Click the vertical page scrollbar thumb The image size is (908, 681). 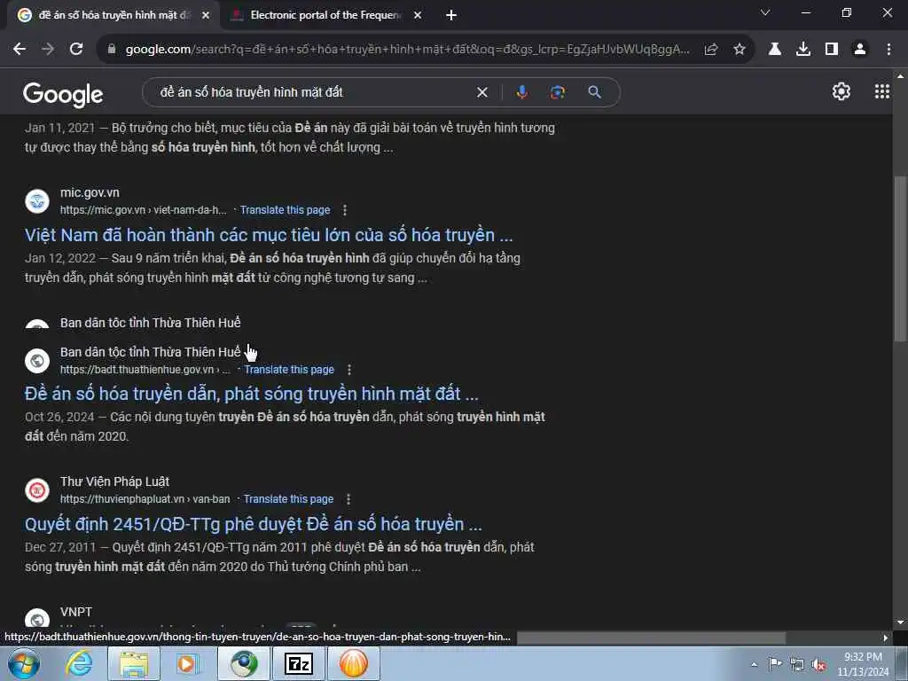click(x=900, y=258)
